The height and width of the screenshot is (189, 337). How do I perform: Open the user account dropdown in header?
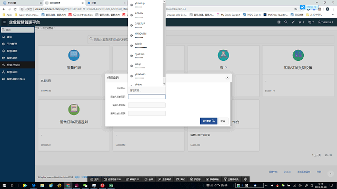tap(325, 22)
